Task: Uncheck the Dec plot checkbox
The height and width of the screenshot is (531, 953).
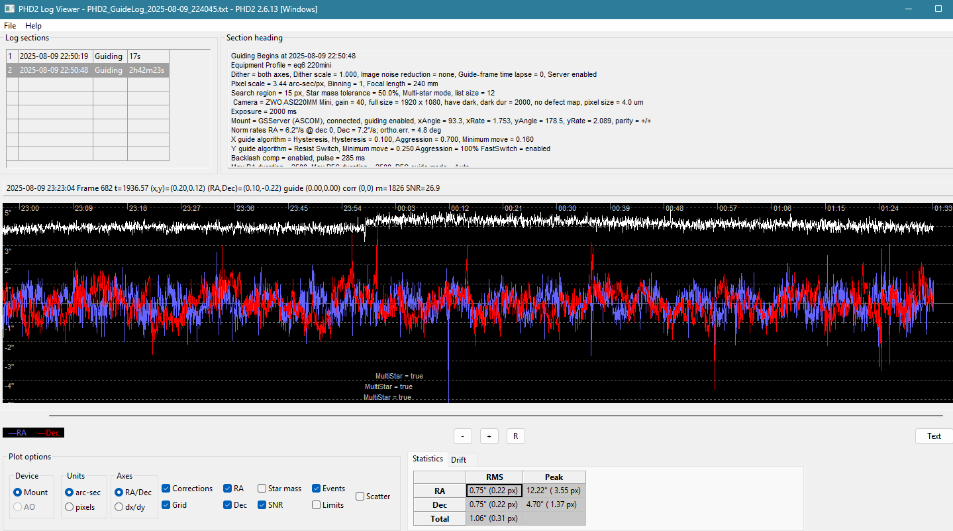Action: 234,505
